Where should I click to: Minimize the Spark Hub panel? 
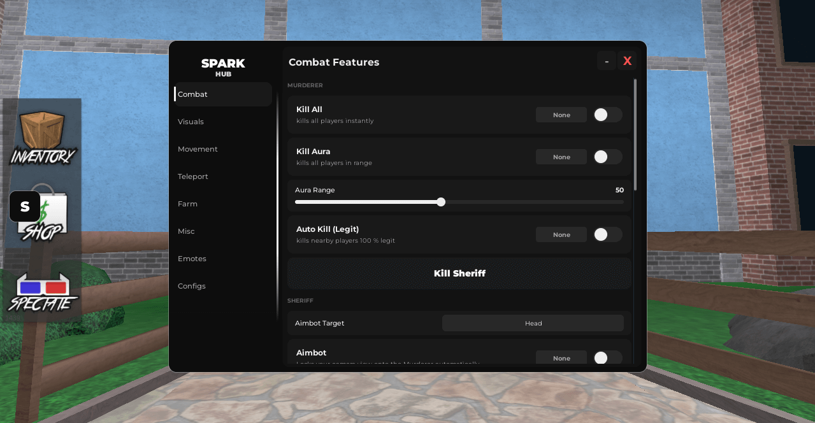point(607,61)
